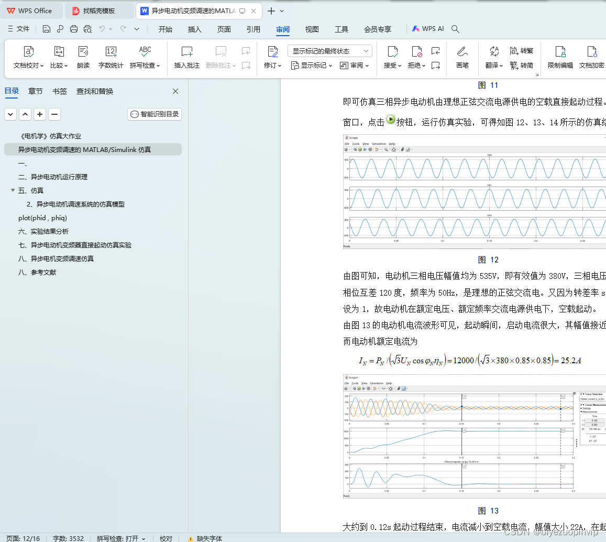Switch to the 开始 ribbon tab
This screenshot has width=606, height=542.
(x=166, y=29)
